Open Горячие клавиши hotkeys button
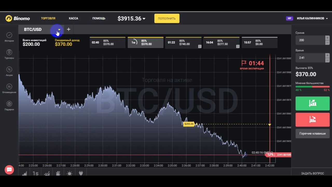The height and width of the screenshot is (187, 332). tap(313, 133)
